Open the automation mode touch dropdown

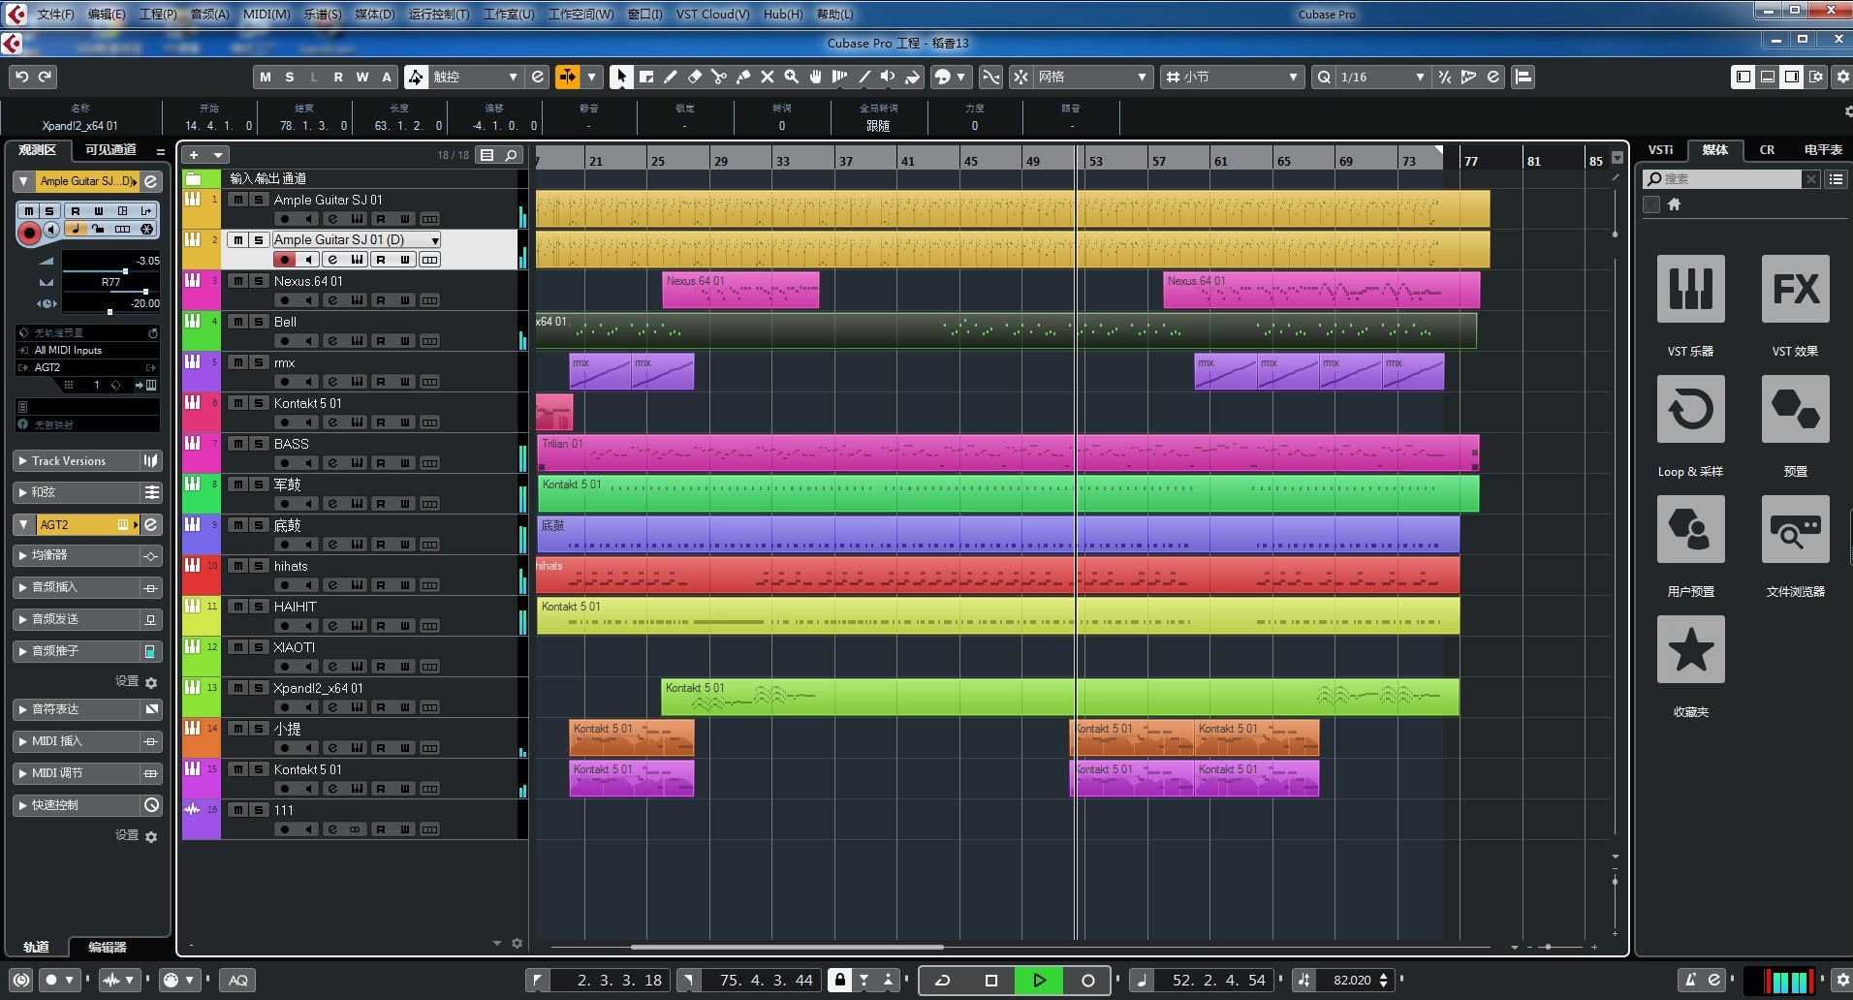(x=476, y=77)
